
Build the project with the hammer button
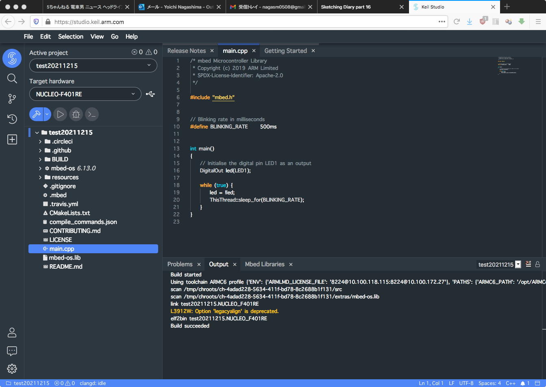click(36, 114)
